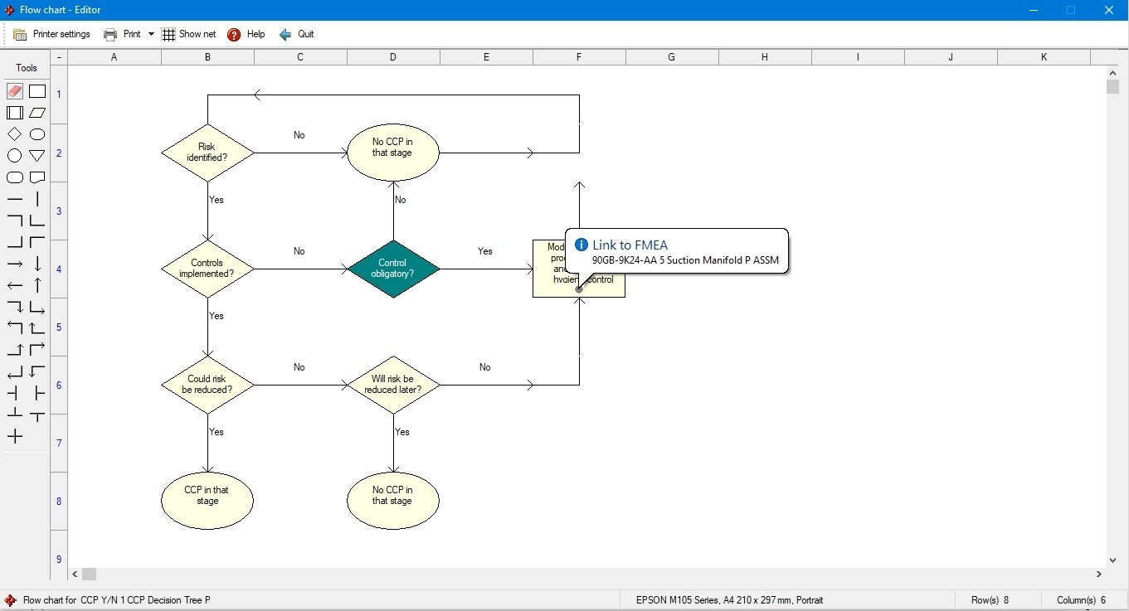1129x611 pixels.
Task: Select row 5 header
Action: pos(59,327)
